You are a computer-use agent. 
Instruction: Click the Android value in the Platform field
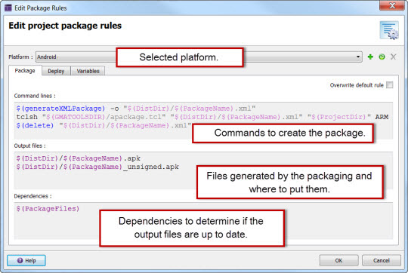pos(47,57)
